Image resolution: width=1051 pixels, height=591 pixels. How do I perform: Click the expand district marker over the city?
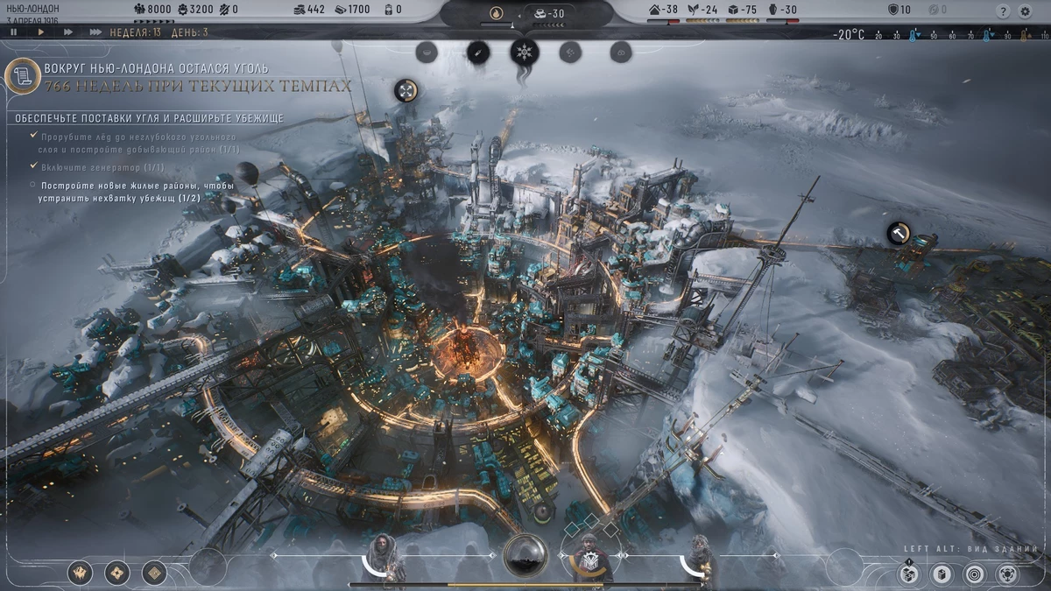click(x=406, y=89)
